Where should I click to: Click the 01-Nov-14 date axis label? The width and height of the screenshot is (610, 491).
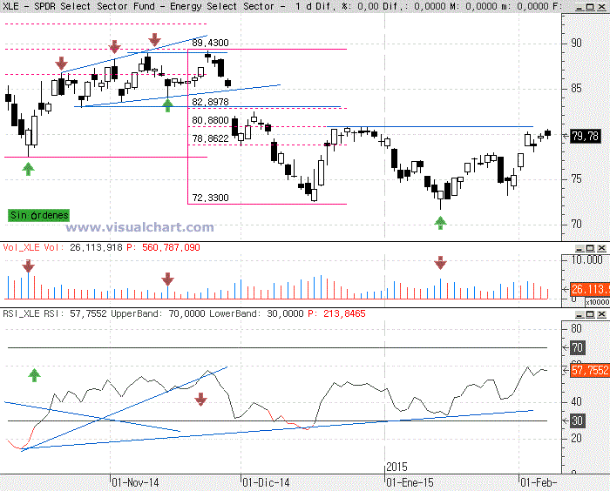coord(135,483)
